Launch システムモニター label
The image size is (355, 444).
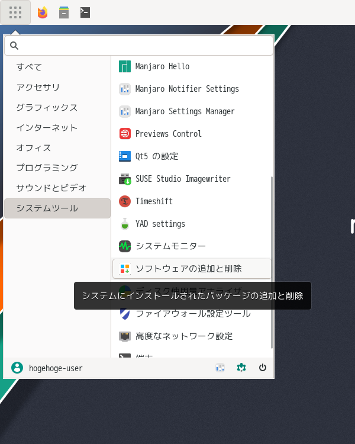(171, 246)
